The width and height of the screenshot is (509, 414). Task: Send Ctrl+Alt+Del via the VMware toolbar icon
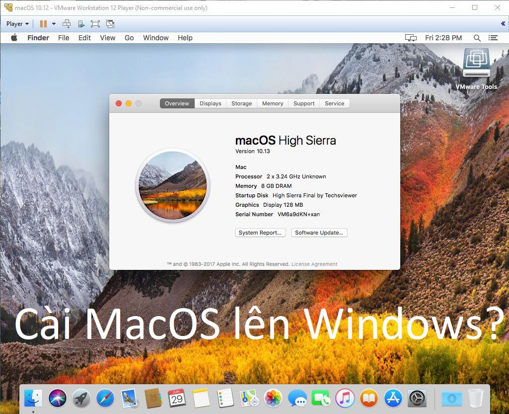click(x=66, y=23)
